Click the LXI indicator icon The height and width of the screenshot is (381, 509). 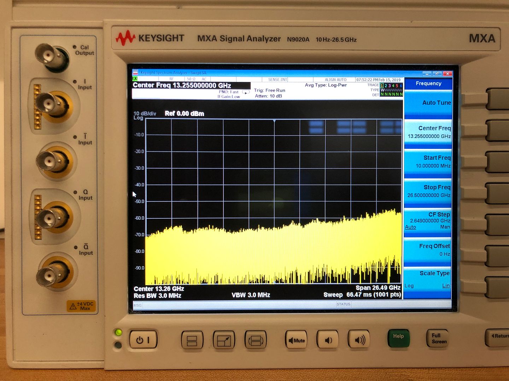pyautogui.click(x=135, y=79)
